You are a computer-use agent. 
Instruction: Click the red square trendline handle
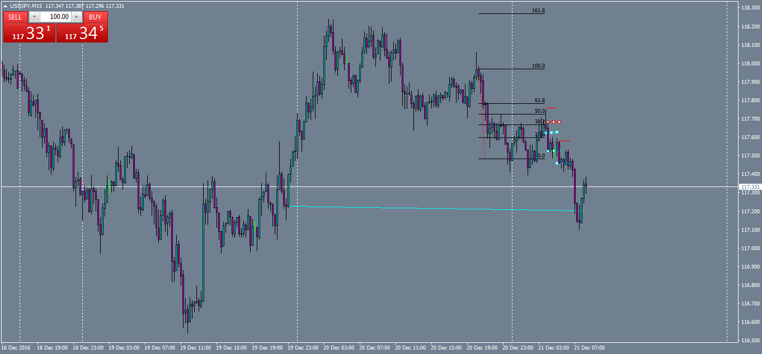point(553,122)
